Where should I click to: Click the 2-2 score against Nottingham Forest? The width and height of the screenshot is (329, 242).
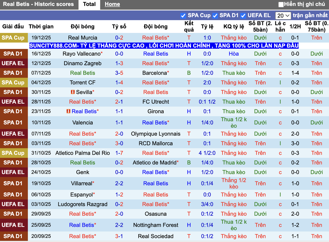coord(119,225)
